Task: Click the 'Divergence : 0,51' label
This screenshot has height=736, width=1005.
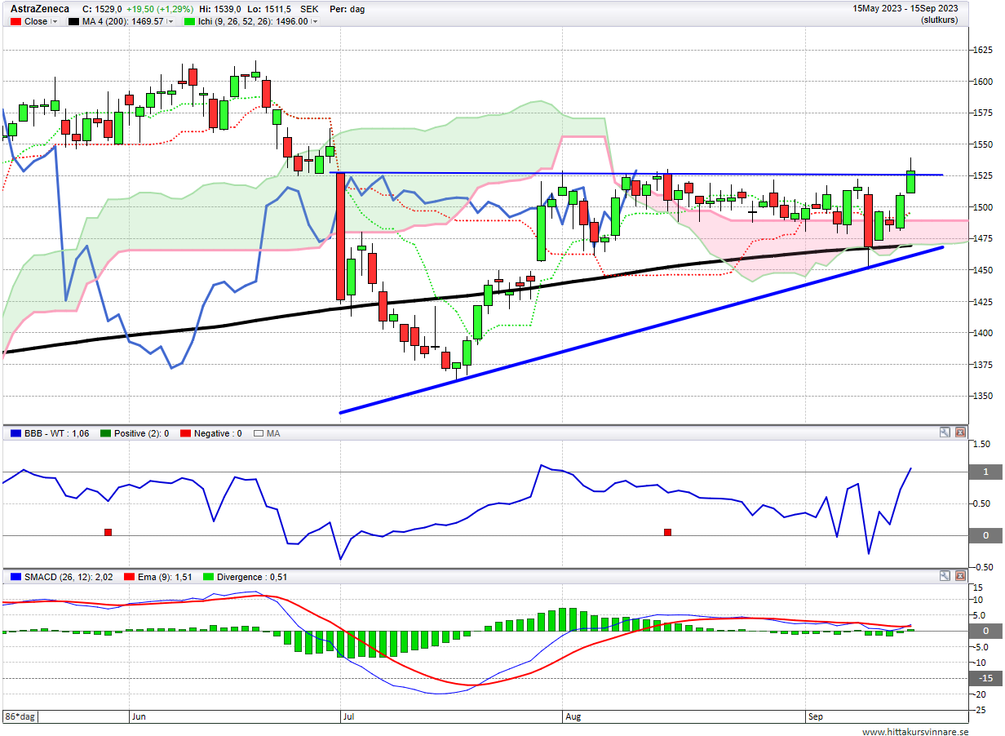Action: [x=252, y=576]
